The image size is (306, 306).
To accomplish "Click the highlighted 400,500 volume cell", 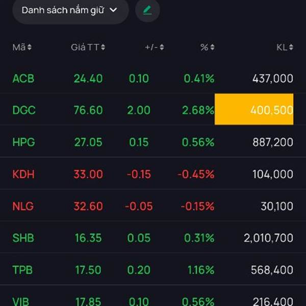I will pyautogui.click(x=254, y=109).
